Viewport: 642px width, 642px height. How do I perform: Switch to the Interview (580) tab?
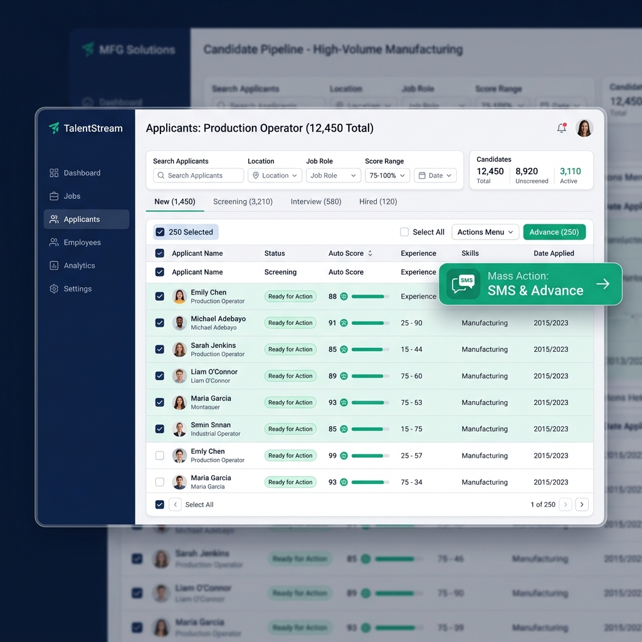click(316, 201)
